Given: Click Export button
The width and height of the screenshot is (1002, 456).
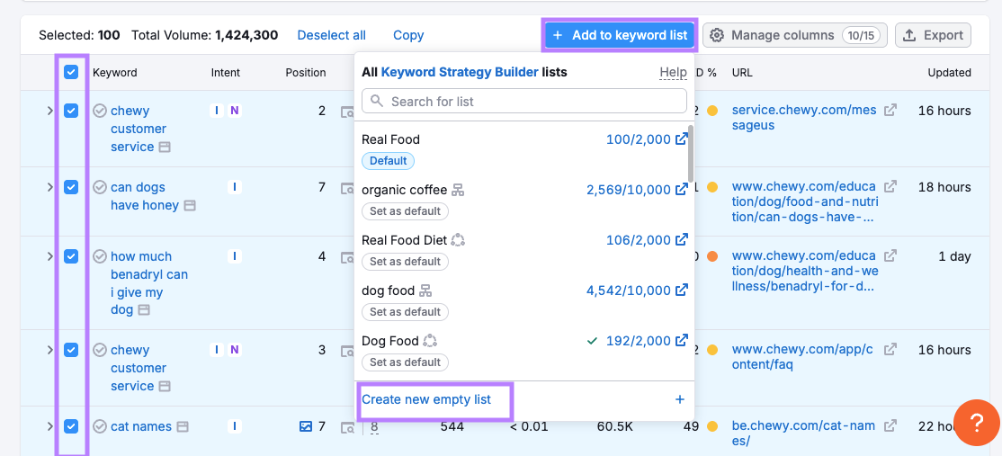Looking at the screenshot, I should (933, 35).
